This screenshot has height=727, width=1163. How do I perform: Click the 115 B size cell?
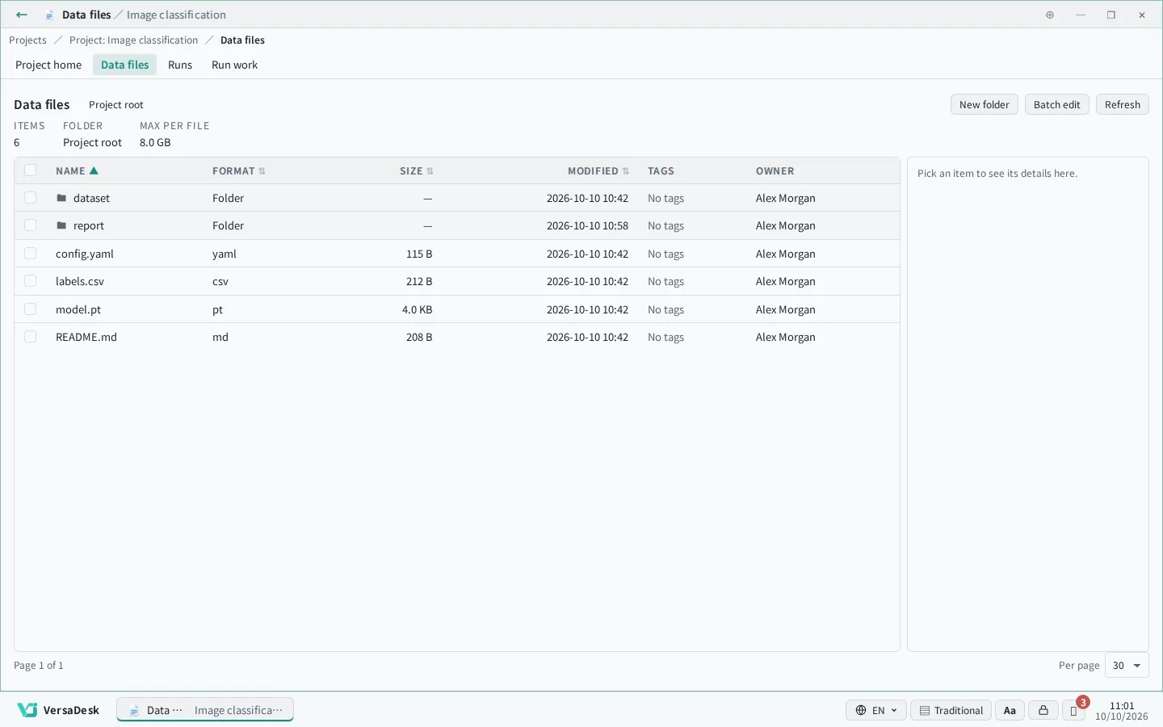(419, 254)
